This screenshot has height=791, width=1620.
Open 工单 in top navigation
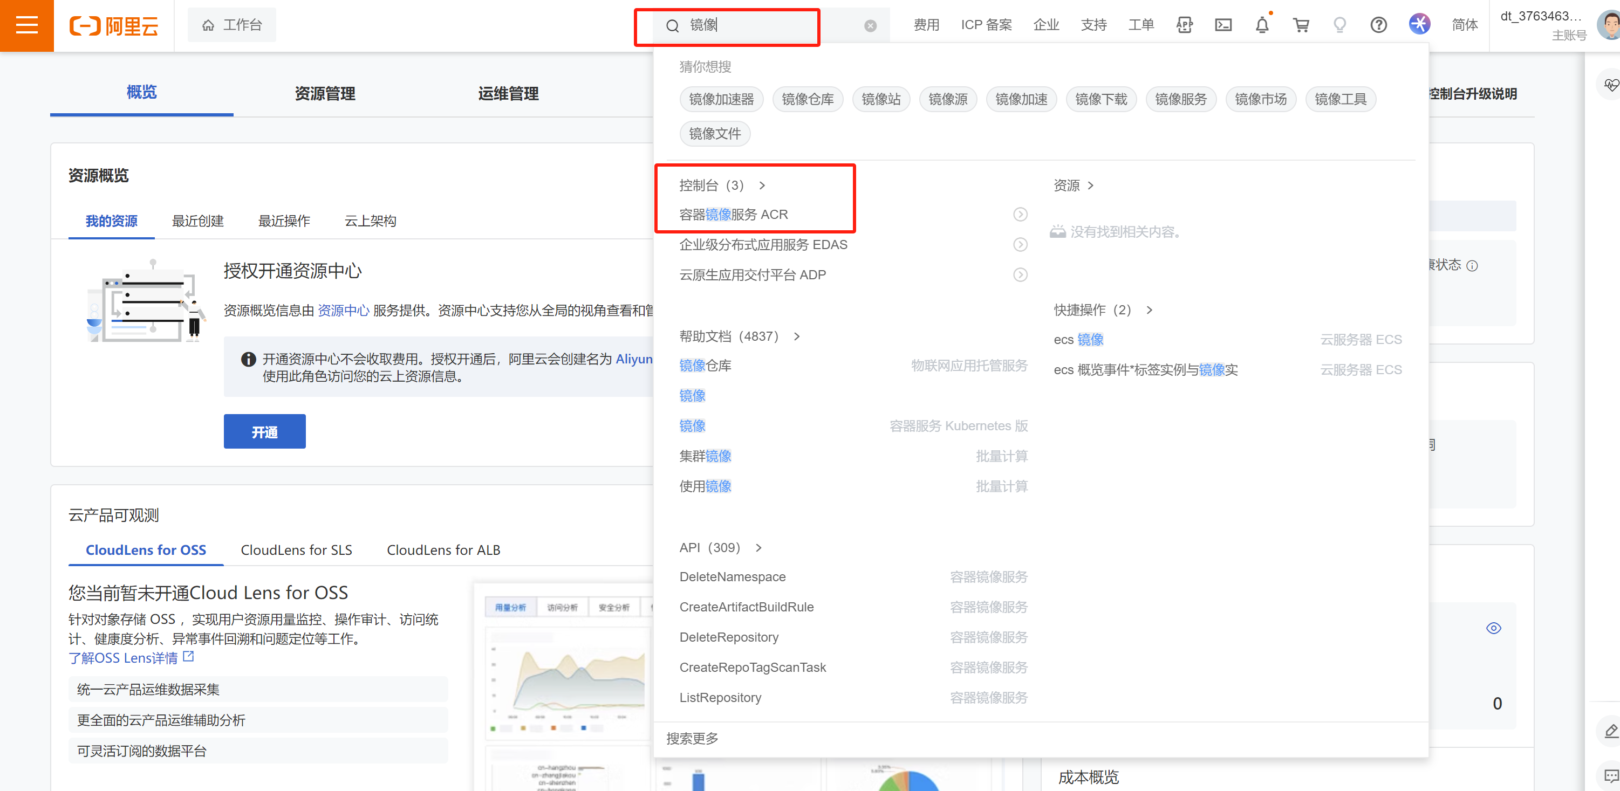[x=1141, y=25]
